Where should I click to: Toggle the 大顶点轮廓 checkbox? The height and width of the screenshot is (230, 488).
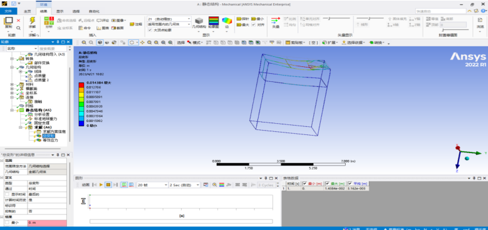150,30
